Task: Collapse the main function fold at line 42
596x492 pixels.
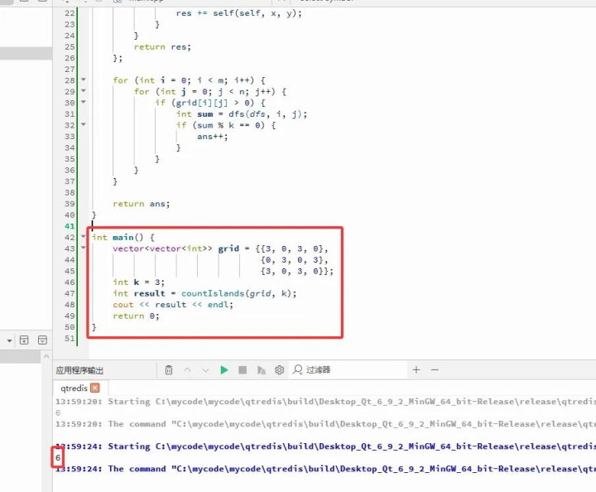Action: click(x=83, y=237)
